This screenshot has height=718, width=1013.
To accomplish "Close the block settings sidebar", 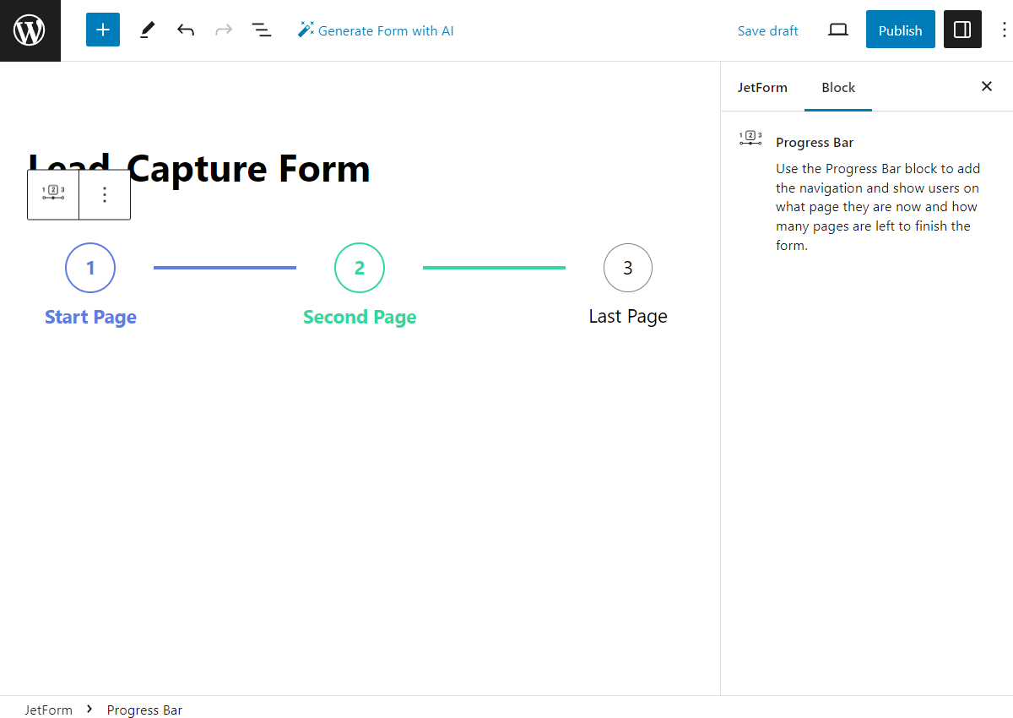I will 986,86.
